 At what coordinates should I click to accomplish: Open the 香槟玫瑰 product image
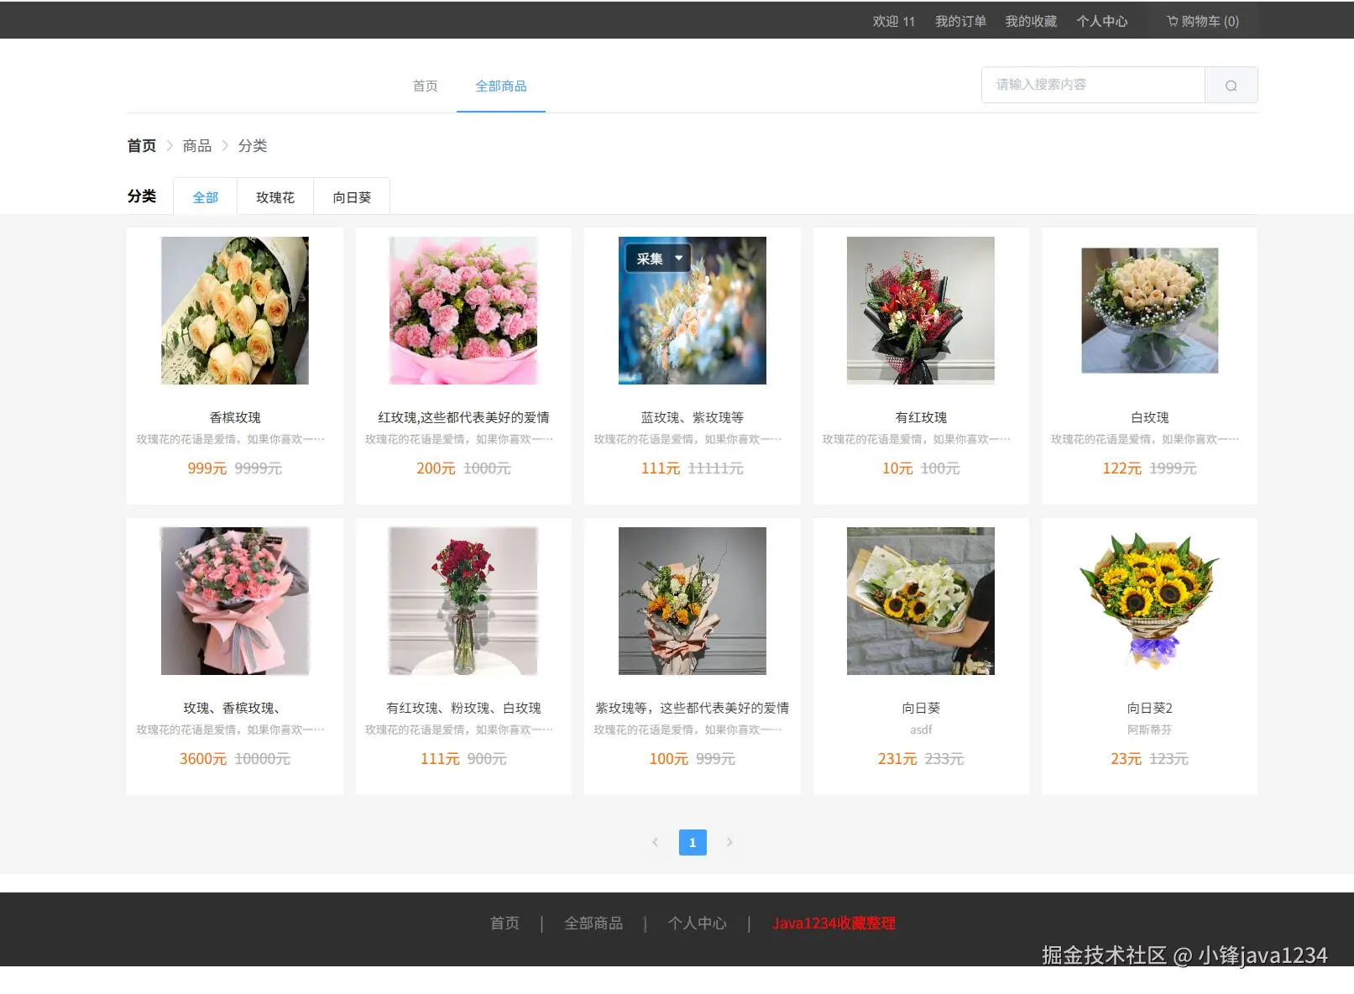point(235,311)
